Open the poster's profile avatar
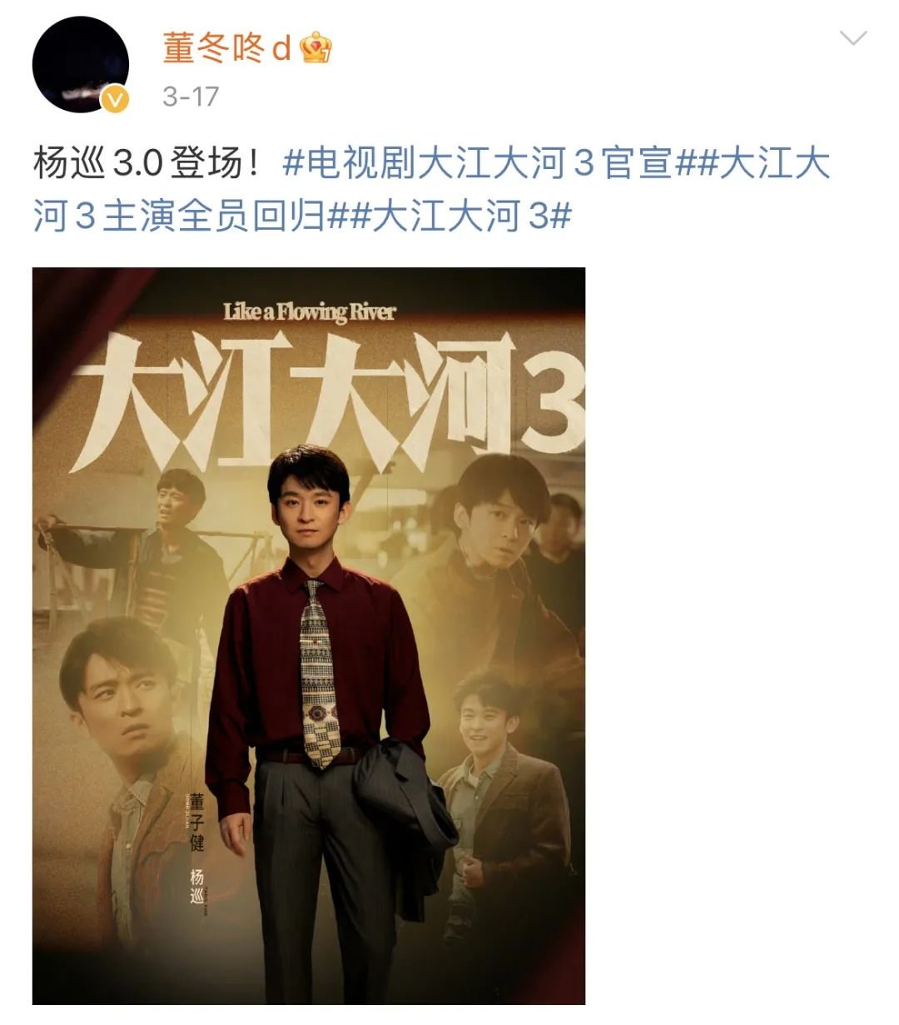 [81, 64]
